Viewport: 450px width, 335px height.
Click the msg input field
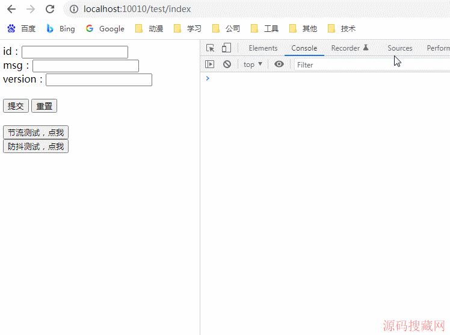pos(85,66)
